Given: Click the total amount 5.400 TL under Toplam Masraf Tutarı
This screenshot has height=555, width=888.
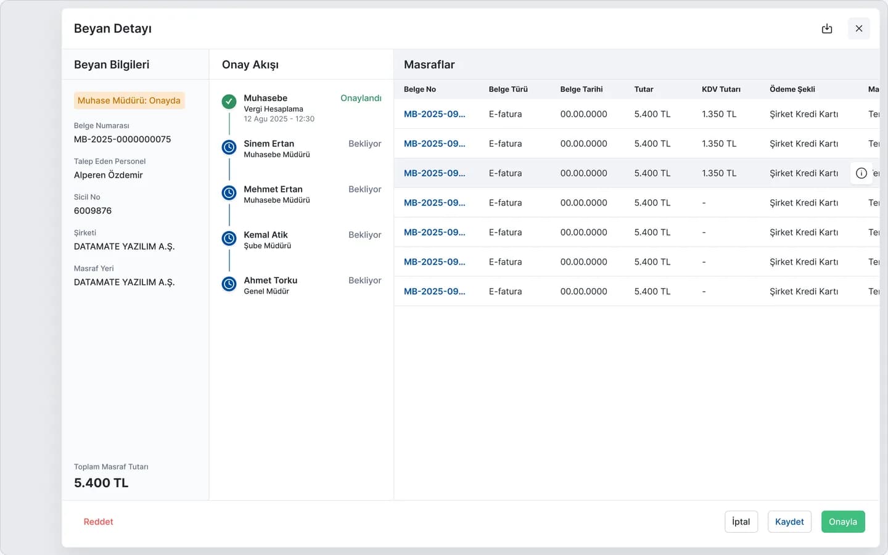Looking at the screenshot, I should 101,483.
